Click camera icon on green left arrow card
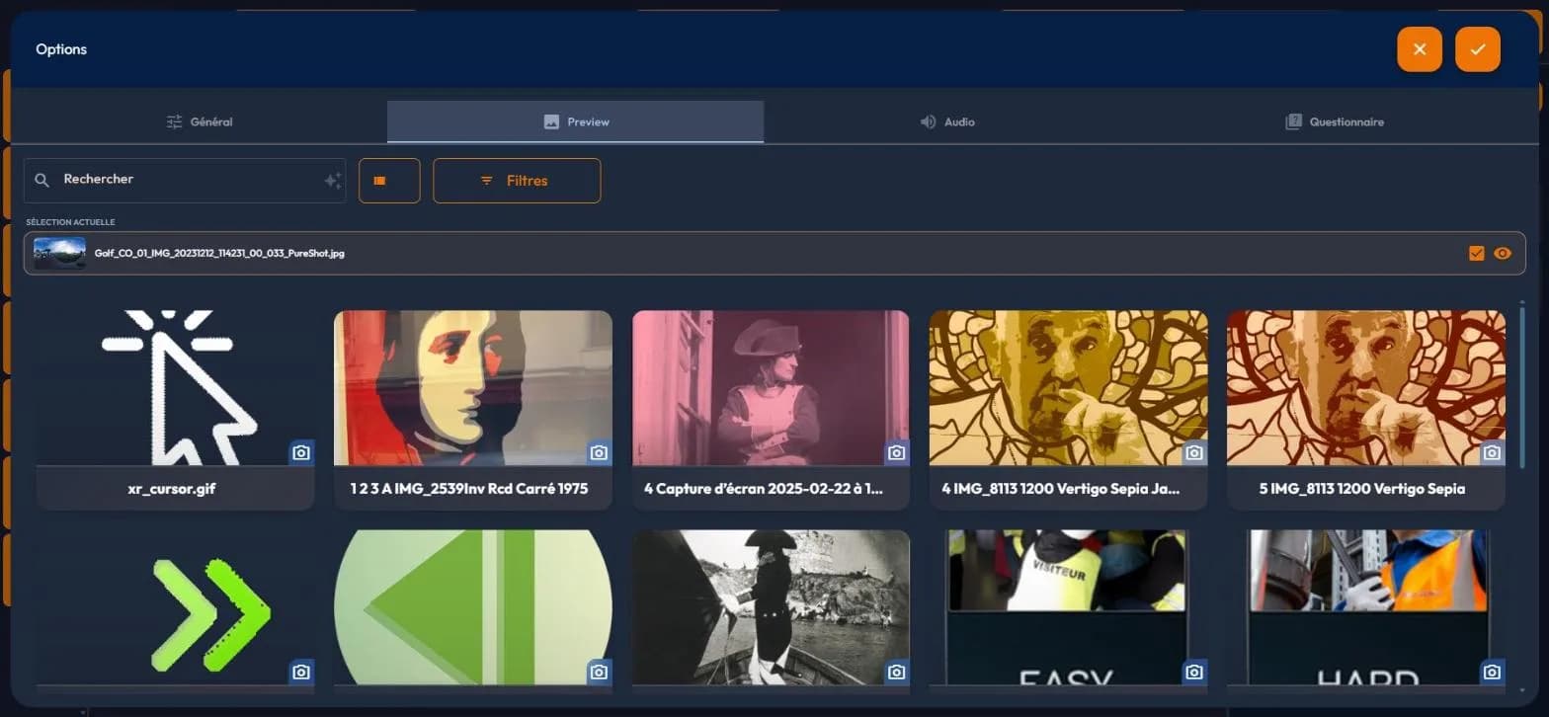 pos(599,672)
